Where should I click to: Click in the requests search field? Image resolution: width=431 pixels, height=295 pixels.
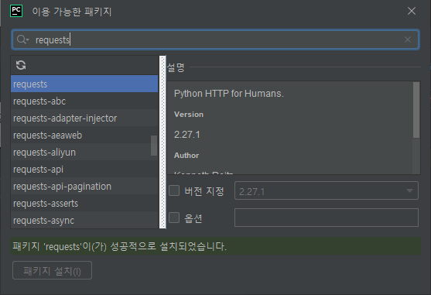coord(215,39)
